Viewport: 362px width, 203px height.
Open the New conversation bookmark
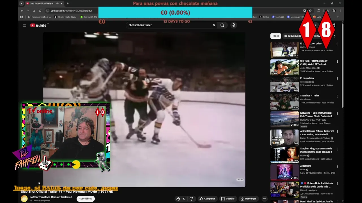[39, 17]
